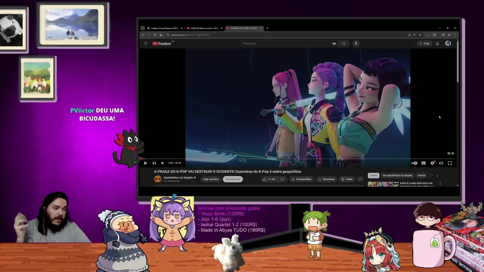Click the search magnifier button
484x272 pixels.
click(343, 43)
